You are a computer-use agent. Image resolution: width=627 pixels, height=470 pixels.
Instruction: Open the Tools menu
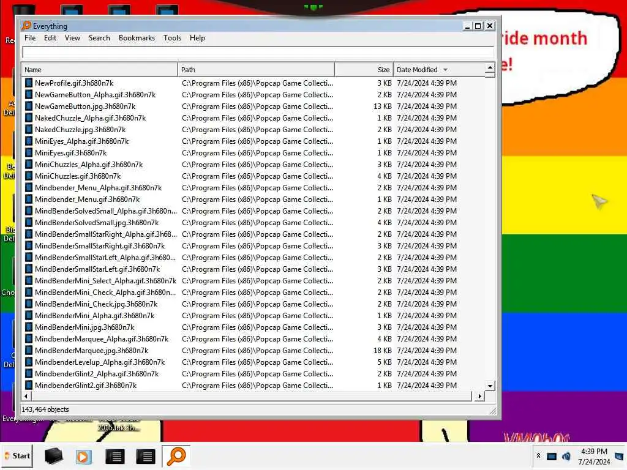[172, 38]
